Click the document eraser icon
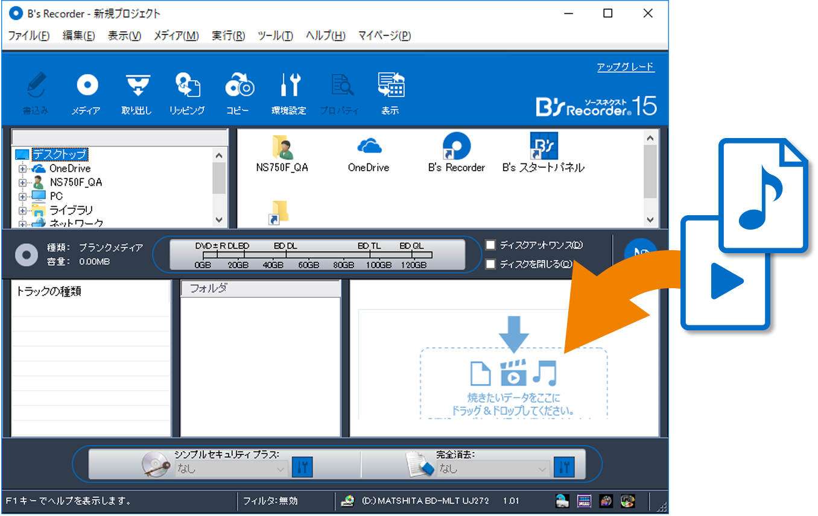The width and height of the screenshot is (818, 516). click(420, 464)
